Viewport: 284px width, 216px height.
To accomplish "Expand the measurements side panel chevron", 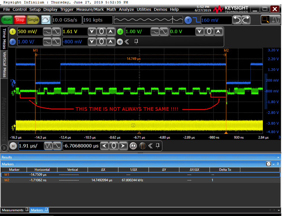I will 4,148.
